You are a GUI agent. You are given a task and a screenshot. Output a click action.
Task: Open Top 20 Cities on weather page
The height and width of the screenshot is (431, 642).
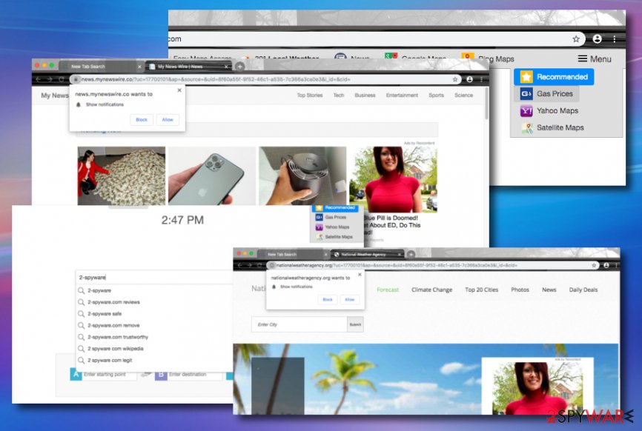pos(482,290)
